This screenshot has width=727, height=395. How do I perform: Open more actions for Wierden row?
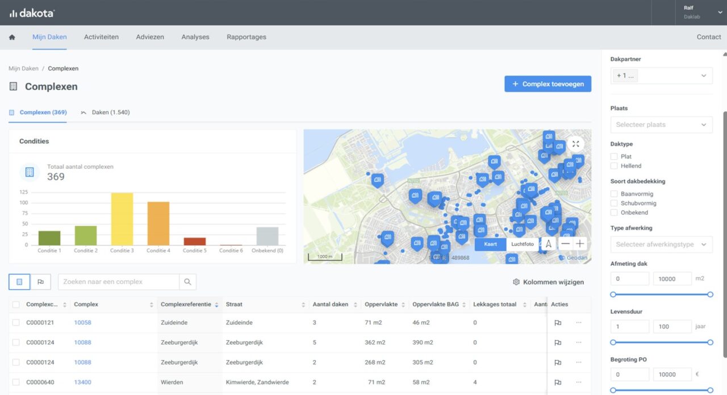[x=579, y=382]
